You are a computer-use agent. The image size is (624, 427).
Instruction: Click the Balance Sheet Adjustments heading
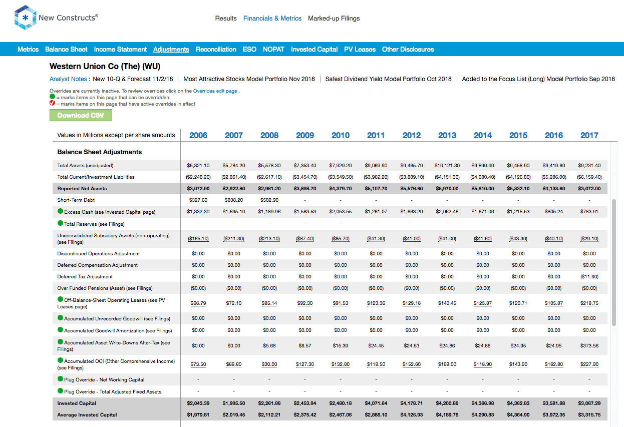pos(100,152)
